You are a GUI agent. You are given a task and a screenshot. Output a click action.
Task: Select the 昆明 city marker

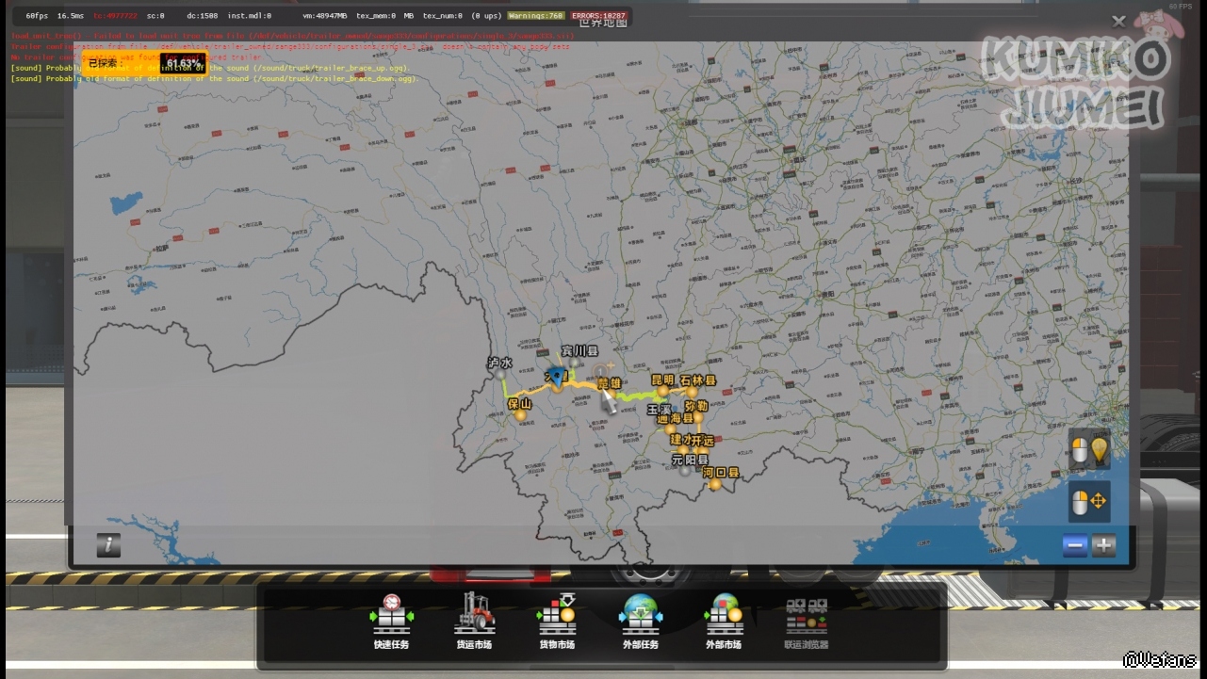(663, 390)
